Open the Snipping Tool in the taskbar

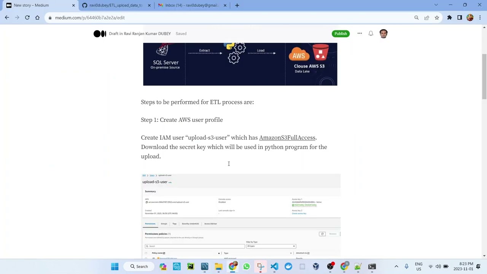click(x=260, y=266)
